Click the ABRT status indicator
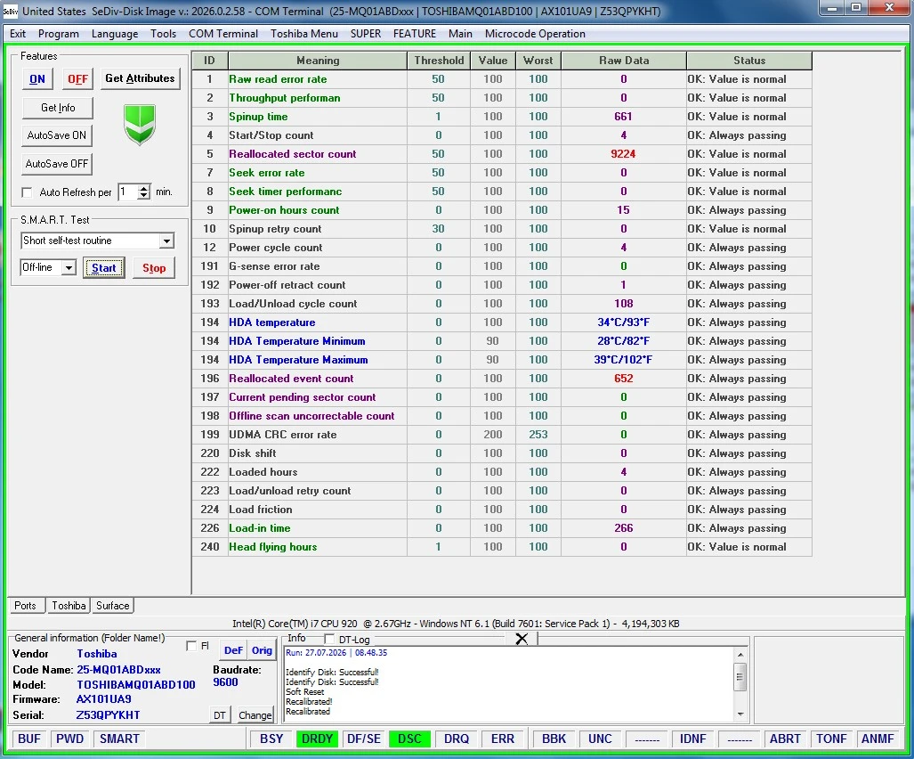 [x=785, y=739]
